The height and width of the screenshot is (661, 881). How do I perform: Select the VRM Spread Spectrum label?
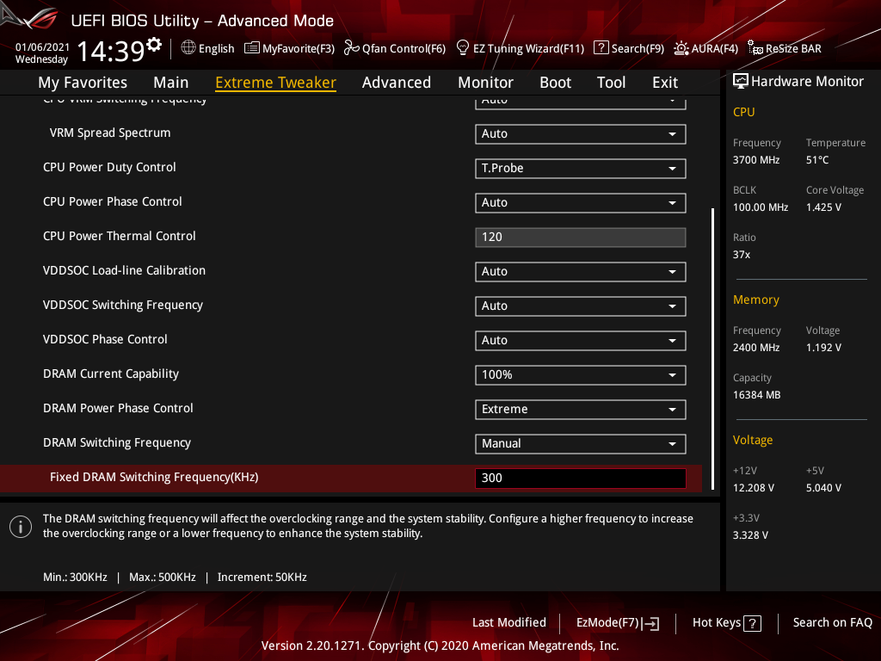tap(110, 133)
